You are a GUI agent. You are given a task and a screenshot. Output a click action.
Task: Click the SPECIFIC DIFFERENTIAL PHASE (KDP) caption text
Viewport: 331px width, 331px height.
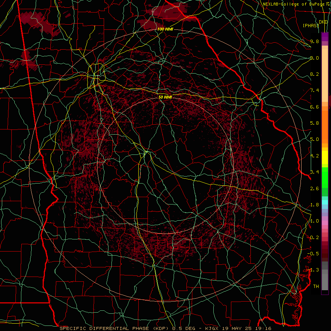(x=115, y=328)
